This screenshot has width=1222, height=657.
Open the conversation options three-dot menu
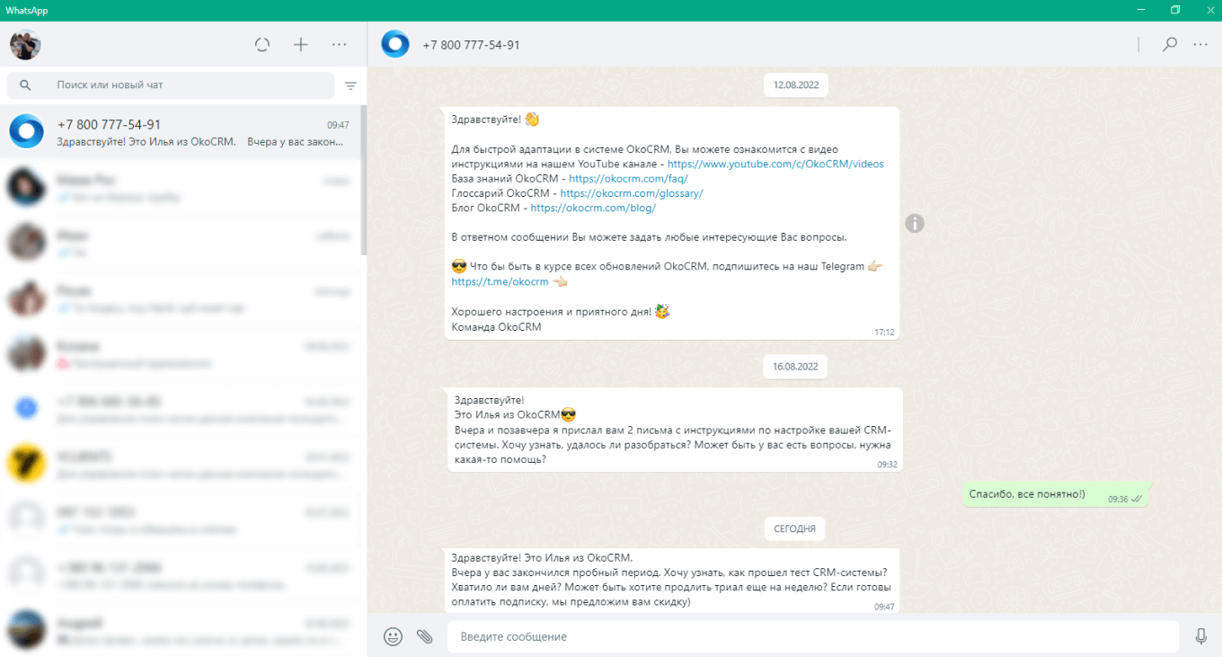pos(1200,43)
